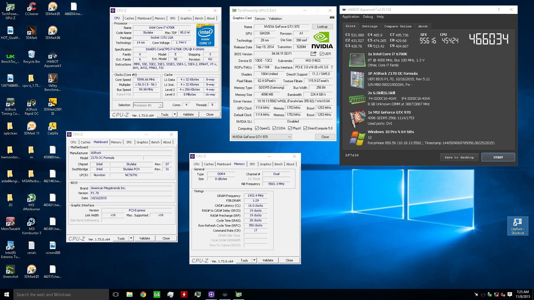Switch to Settings tab in Aquamark3
This screenshot has height=300, width=534.
[x=370, y=26]
